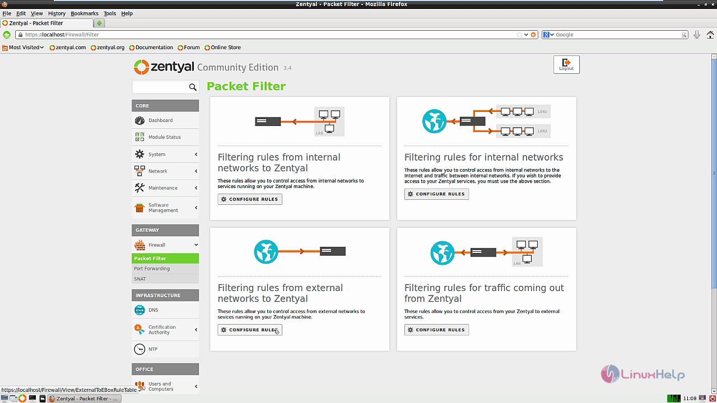Configure rules for traffic coming out
This screenshot has height=403, width=717.
click(436, 330)
